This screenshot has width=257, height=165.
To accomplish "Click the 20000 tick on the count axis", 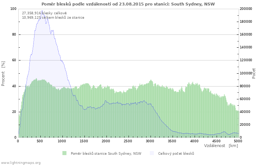I will (246, 125).
